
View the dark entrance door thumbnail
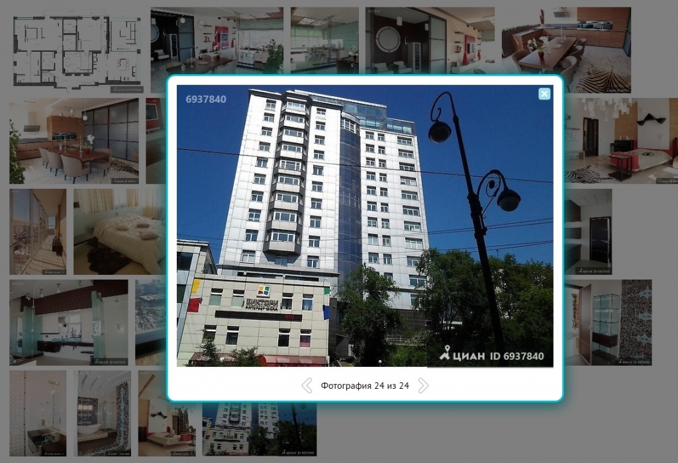[588, 232]
